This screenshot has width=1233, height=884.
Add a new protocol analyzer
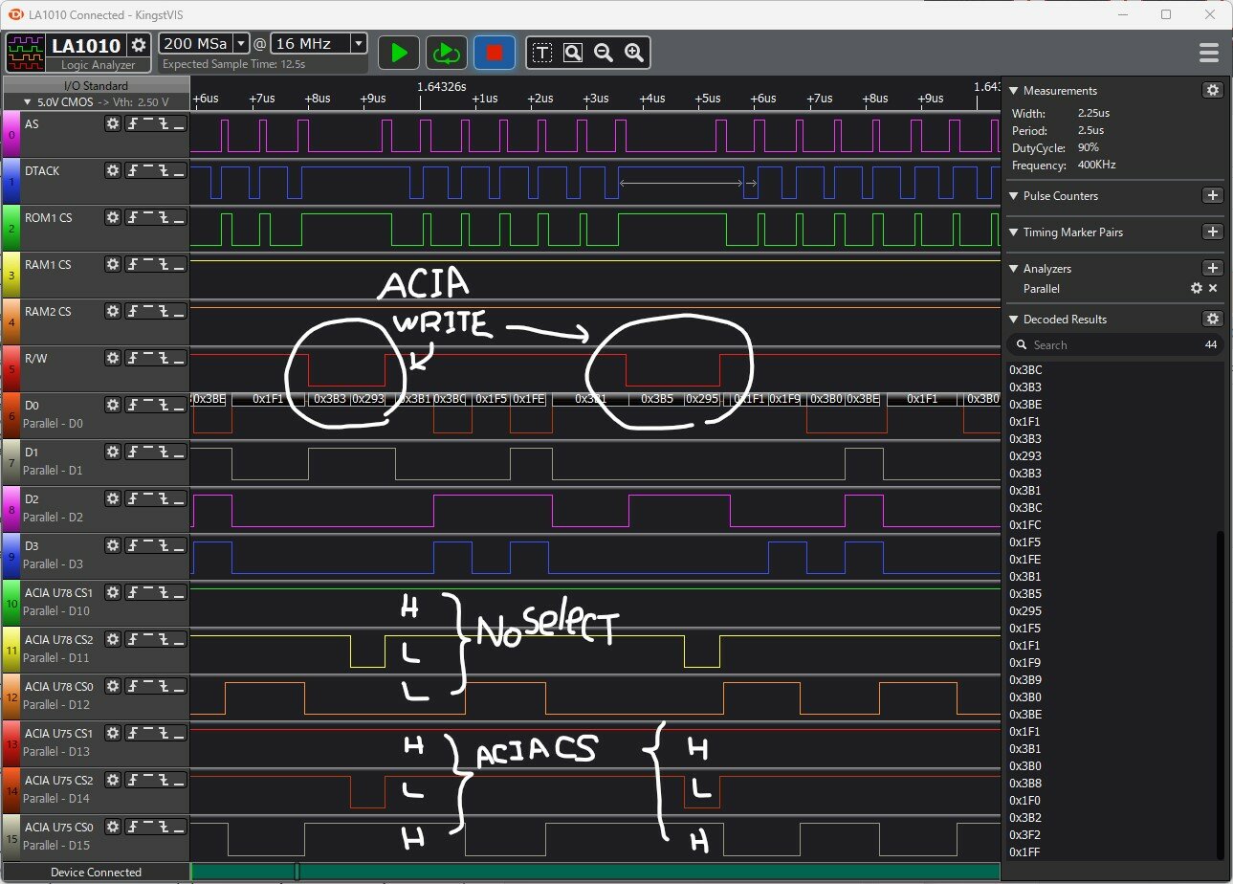(x=1212, y=269)
